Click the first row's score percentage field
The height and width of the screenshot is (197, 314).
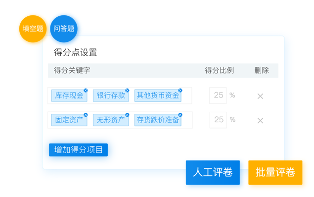click(x=218, y=96)
